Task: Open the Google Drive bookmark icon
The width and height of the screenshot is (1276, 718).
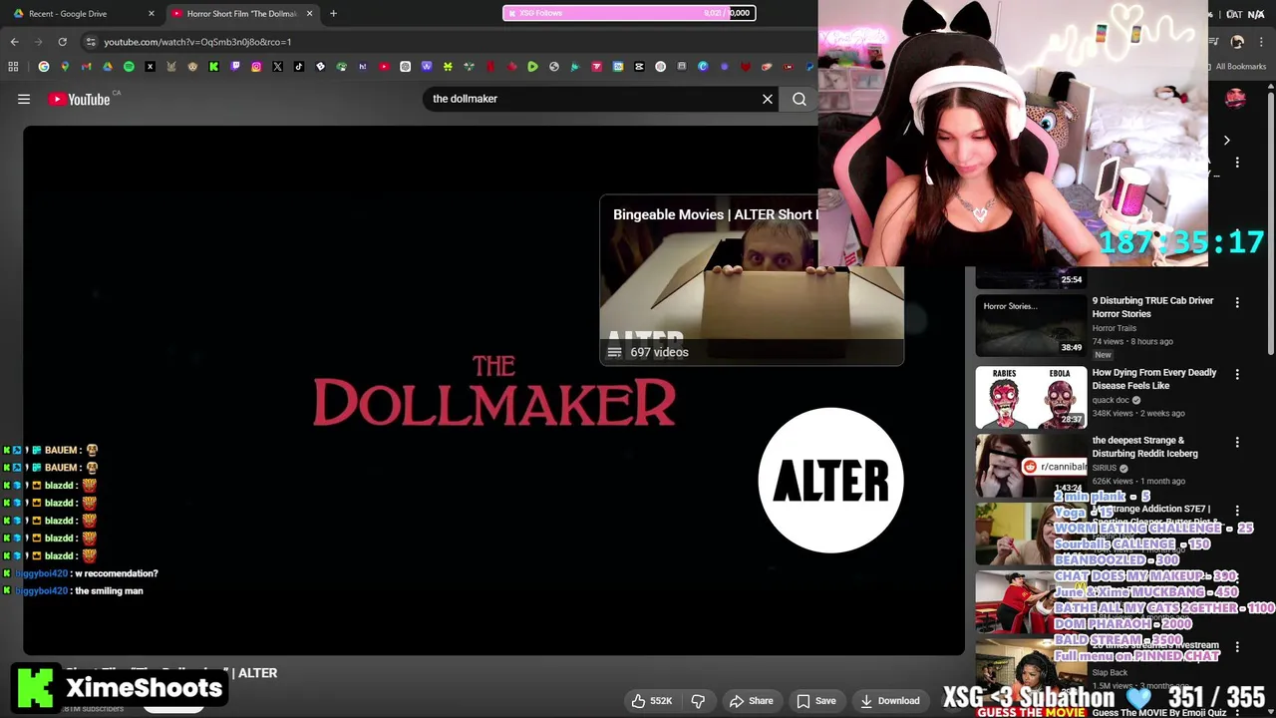Action: [108, 67]
